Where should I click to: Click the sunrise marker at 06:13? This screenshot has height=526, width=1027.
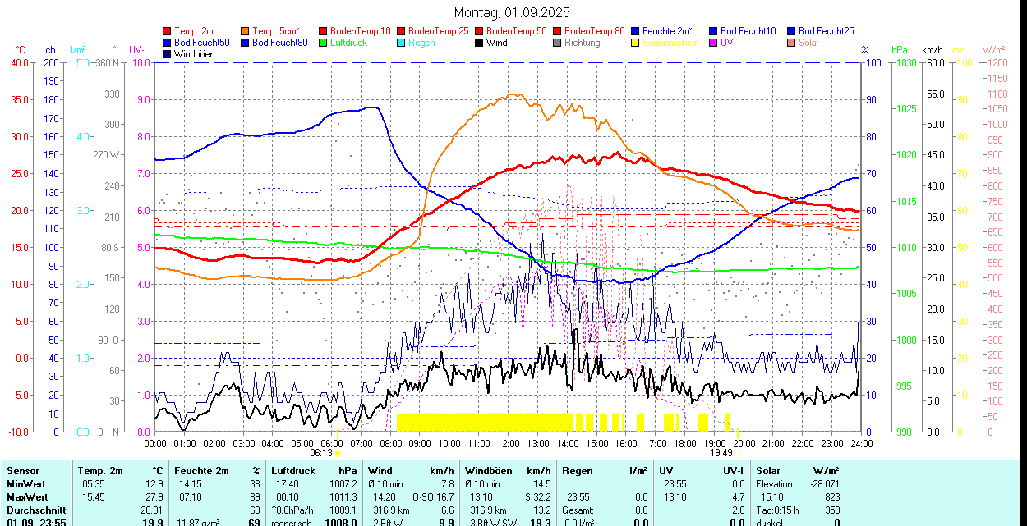pyautogui.click(x=337, y=452)
